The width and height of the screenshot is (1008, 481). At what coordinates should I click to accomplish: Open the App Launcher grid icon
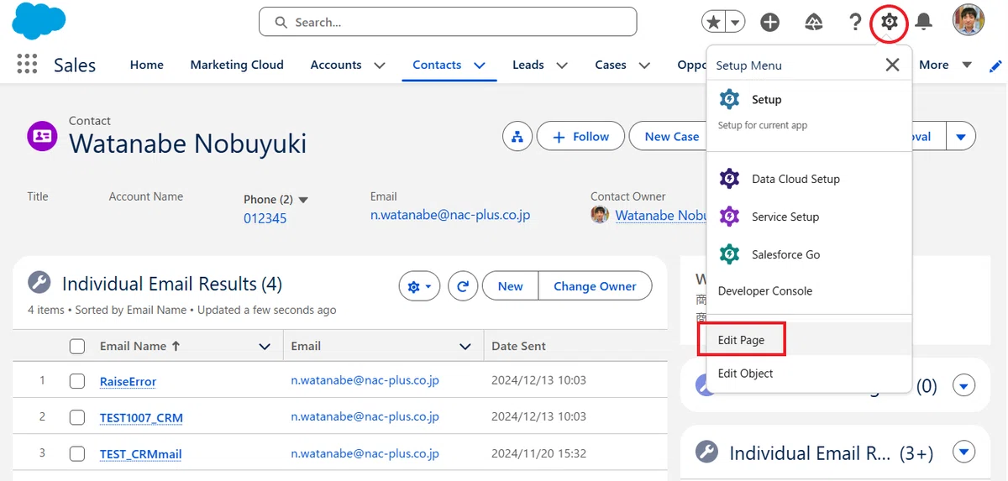[27, 65]
